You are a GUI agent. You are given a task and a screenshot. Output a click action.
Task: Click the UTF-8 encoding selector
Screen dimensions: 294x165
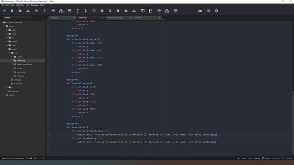pyautogui.click(x=250, y=159)
